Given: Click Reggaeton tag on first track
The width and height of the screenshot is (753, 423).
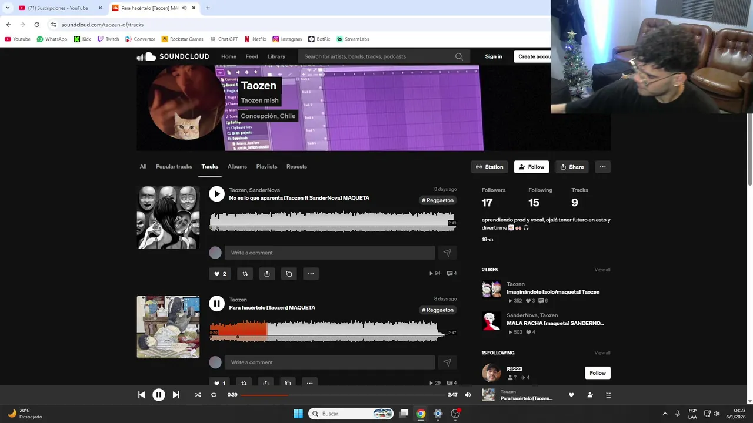Looking at the screenshot, I should point(438,200).
